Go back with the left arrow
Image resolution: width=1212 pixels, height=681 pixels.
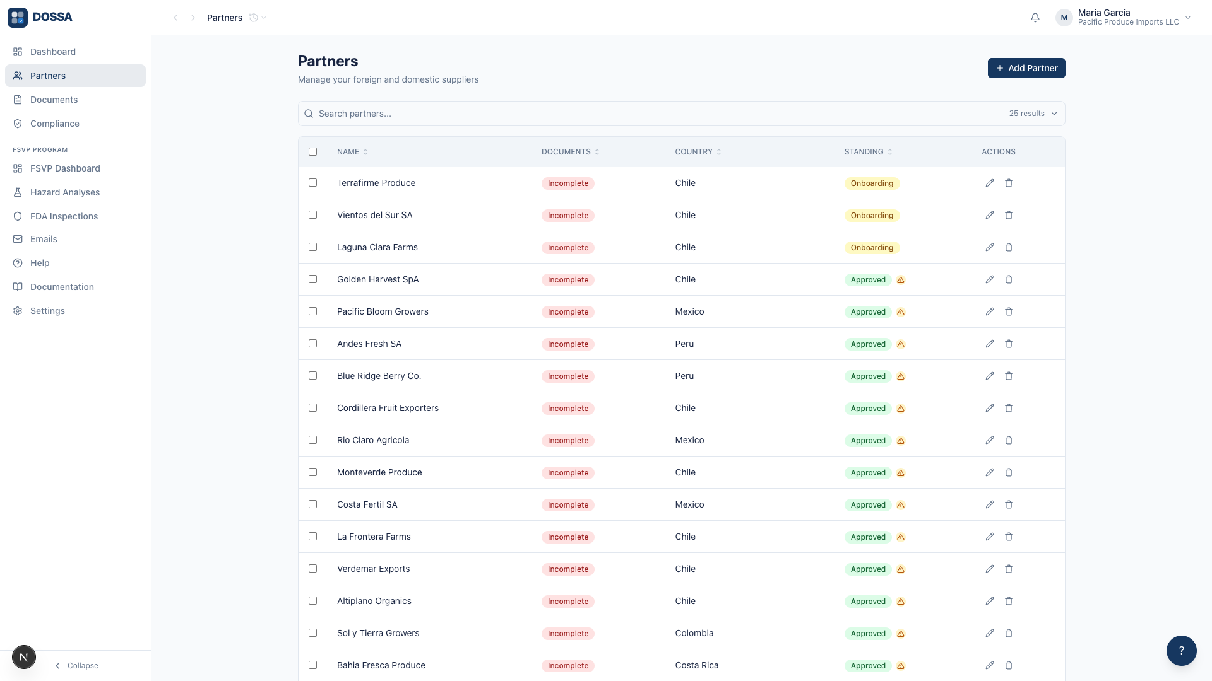click(x=175, y=18)
